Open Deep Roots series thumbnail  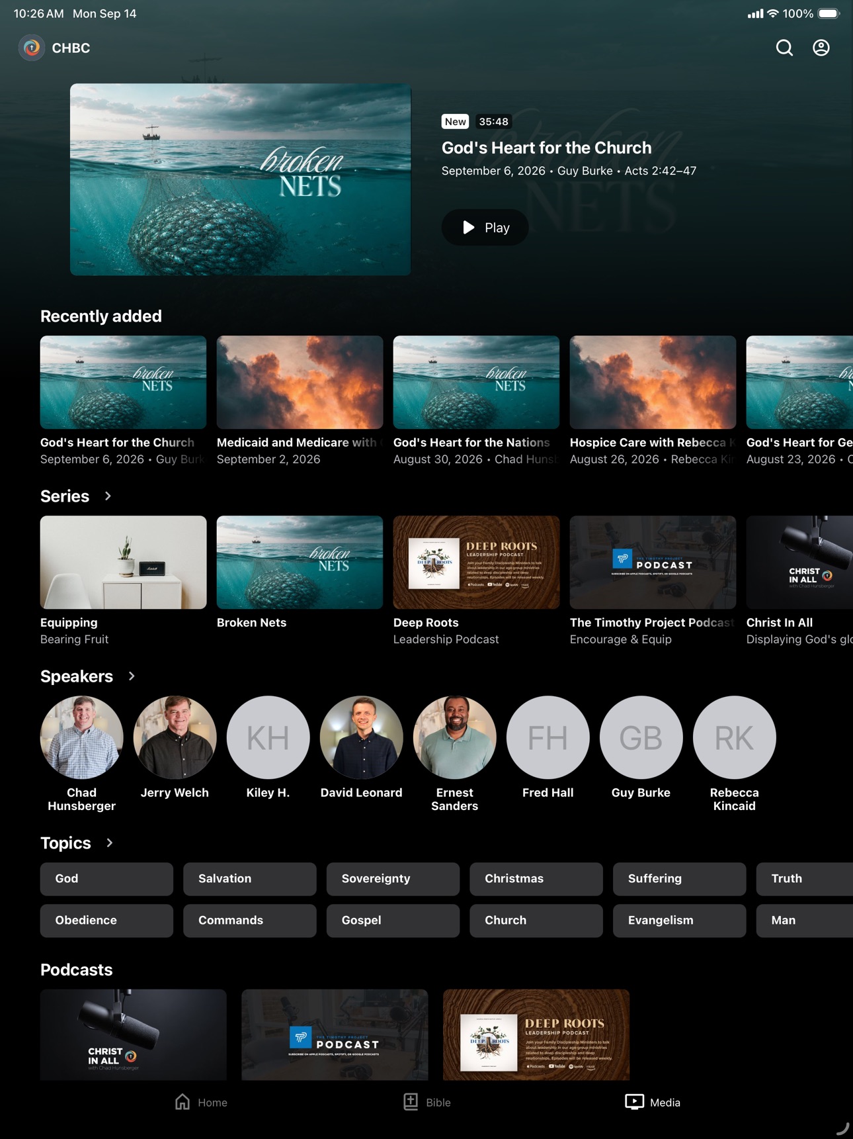click(x=476, y=563)
